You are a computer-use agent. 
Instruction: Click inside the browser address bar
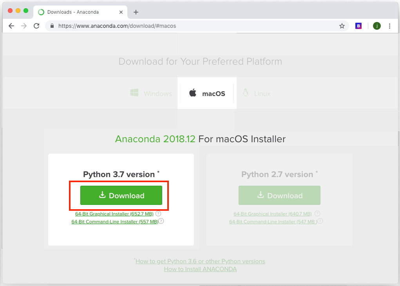(157, 26)
